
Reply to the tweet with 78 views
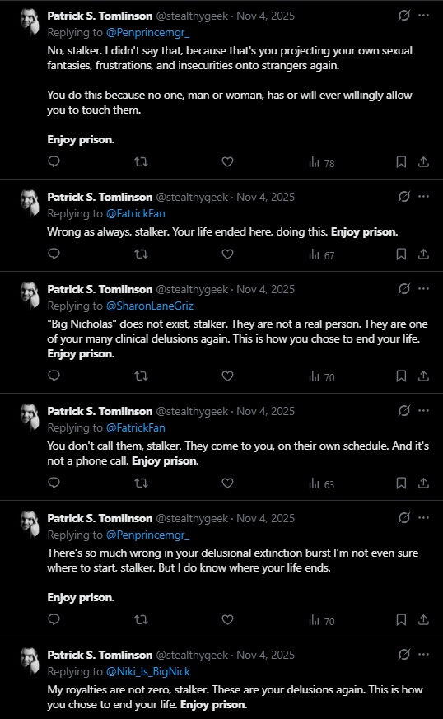[x=54, y=161]
